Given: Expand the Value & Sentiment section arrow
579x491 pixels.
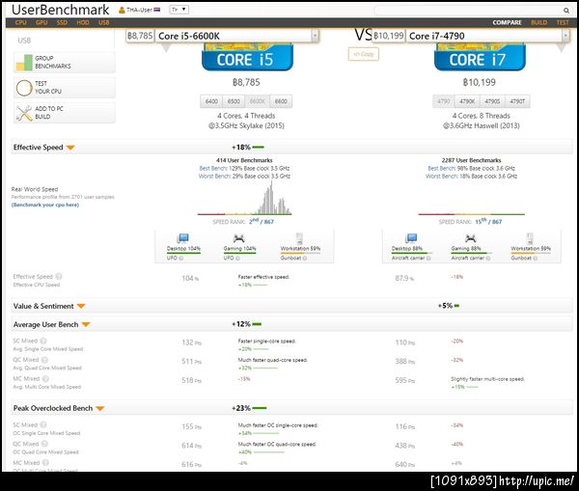Looking at the screenshot, I should [x=81, y=307].
